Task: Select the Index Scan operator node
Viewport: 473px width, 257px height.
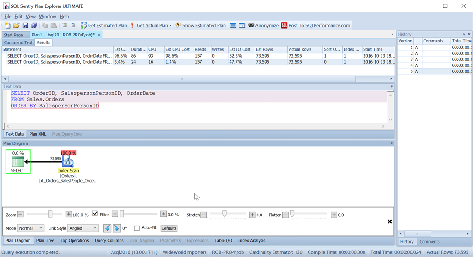Action: (x=68, y=161)
